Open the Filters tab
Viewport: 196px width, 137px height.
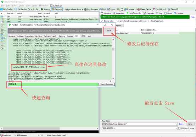point(168,13)
